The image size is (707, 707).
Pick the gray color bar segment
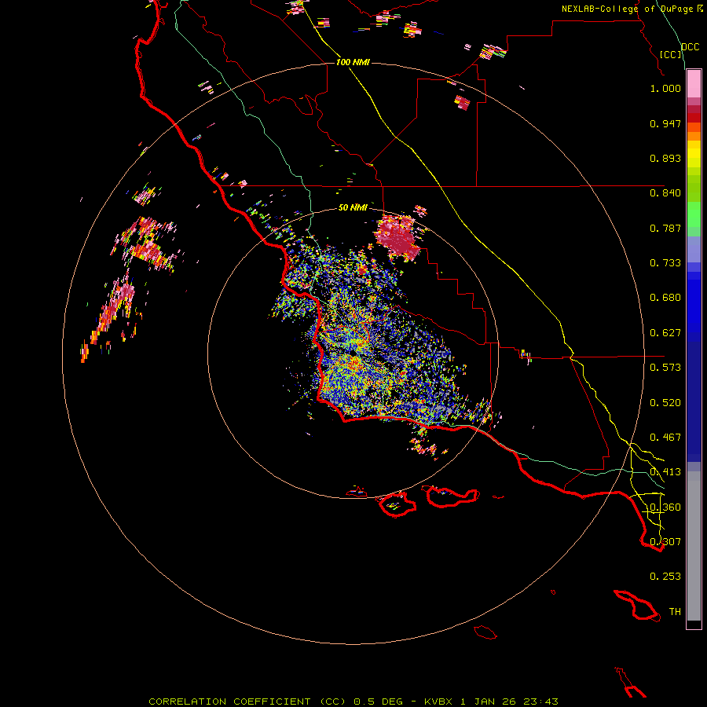(x=694, y=546)
